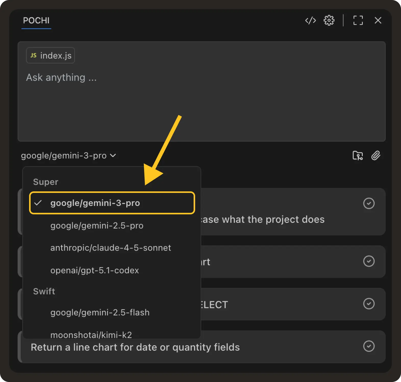Toggle check circle on 'project does' suggestion
Screen dimensions: 401x382
pyautogui.click(x=369, y=203)
